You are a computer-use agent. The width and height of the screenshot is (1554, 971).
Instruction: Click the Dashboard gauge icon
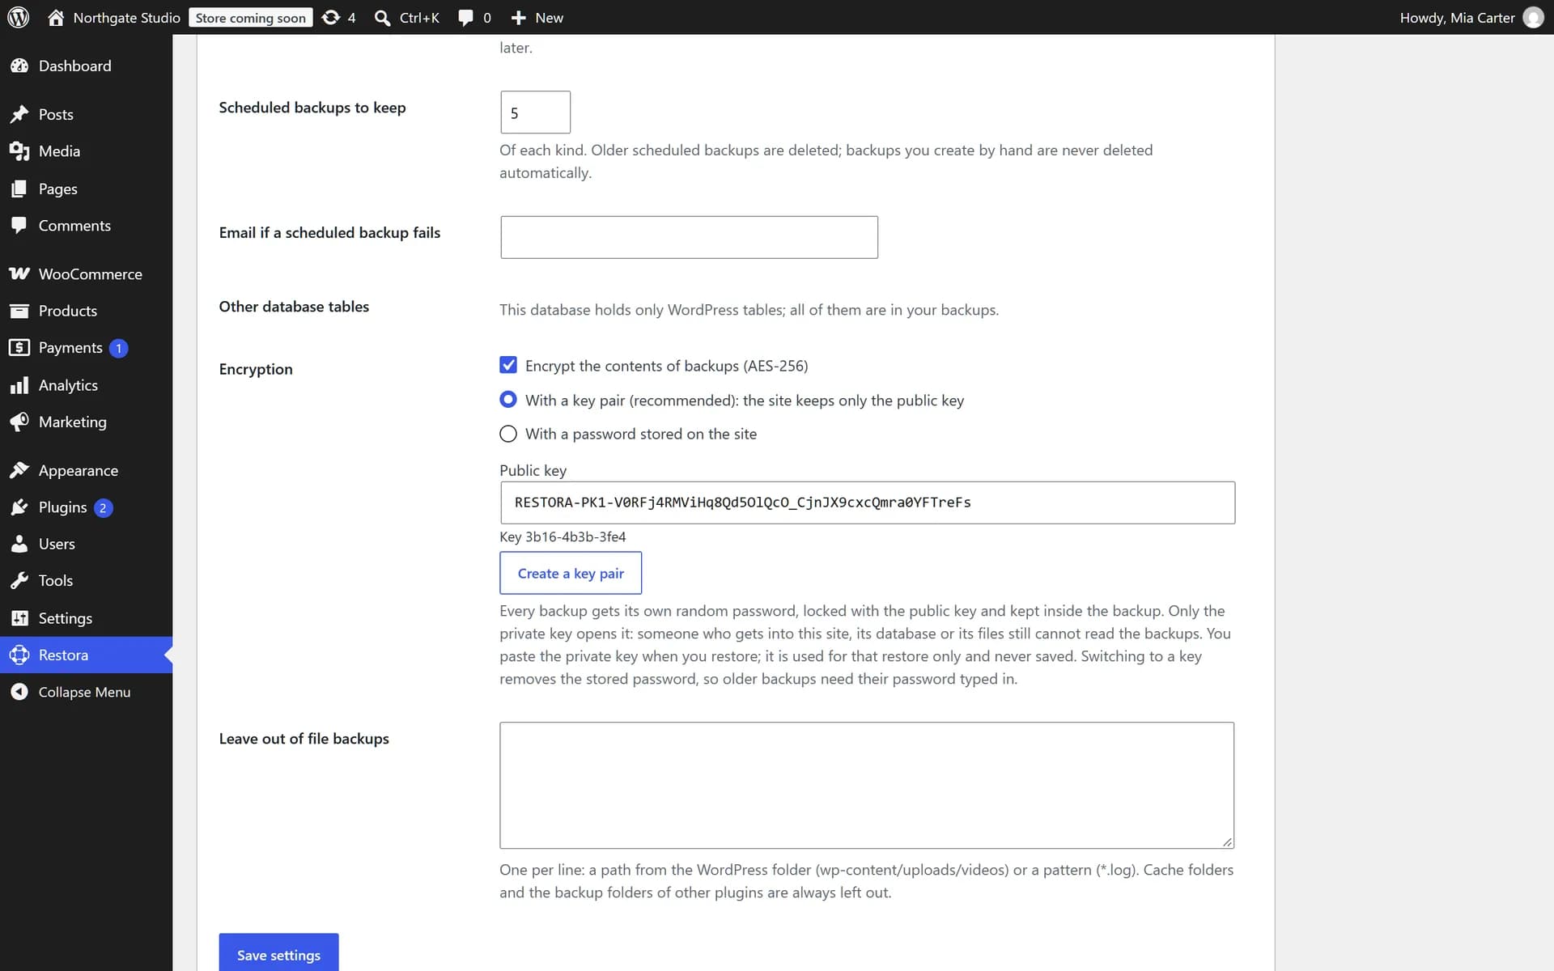(x=19, y=66)
